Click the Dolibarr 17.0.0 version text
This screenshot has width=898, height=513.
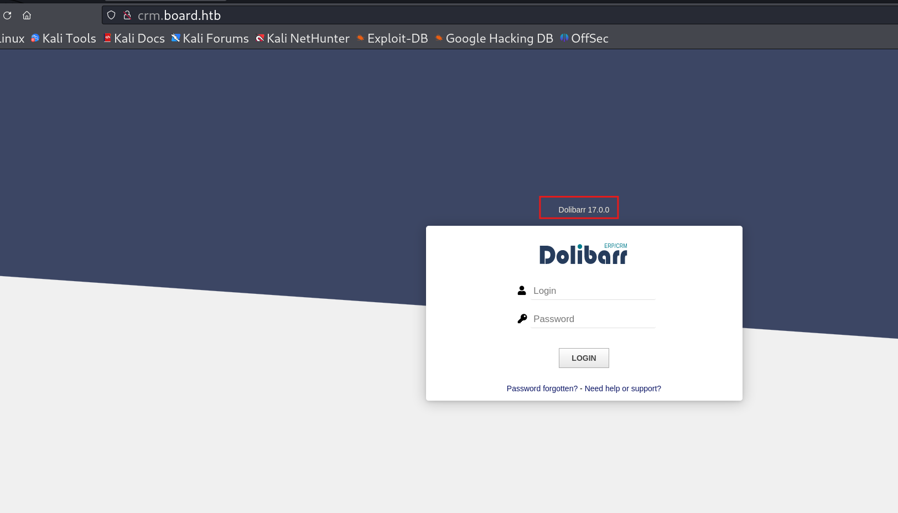click(x=584, y=210)
